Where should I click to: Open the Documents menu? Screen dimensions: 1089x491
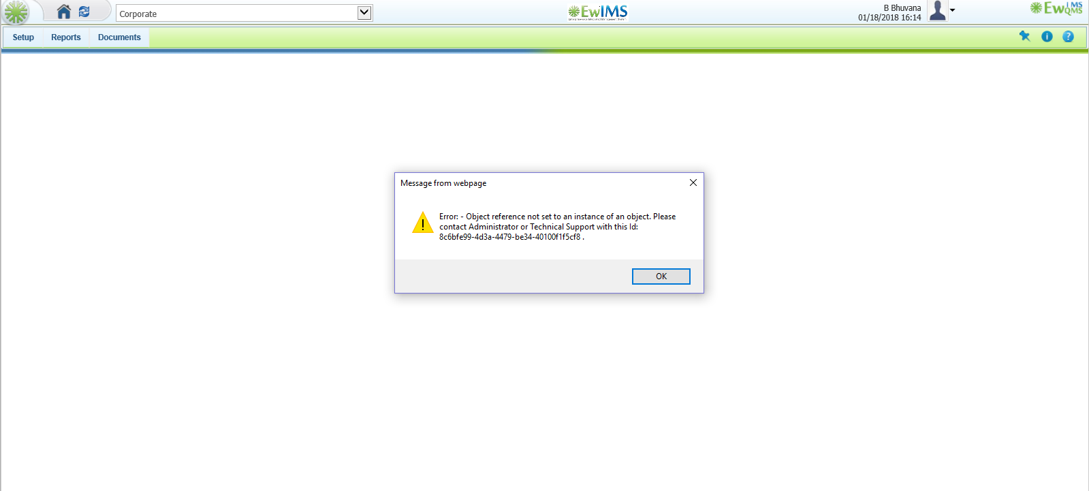[119, 37]
